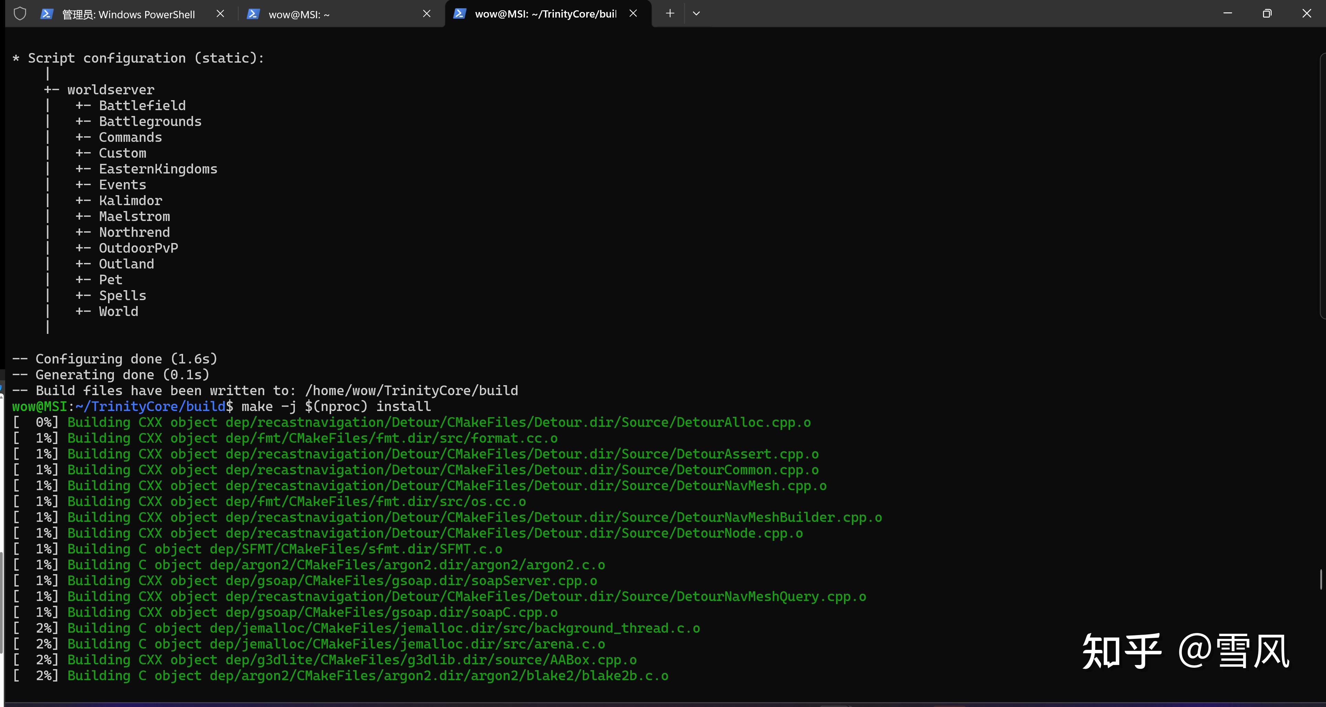Click the 'Outland' entry
1326x707 pixels.
(126, 264)
